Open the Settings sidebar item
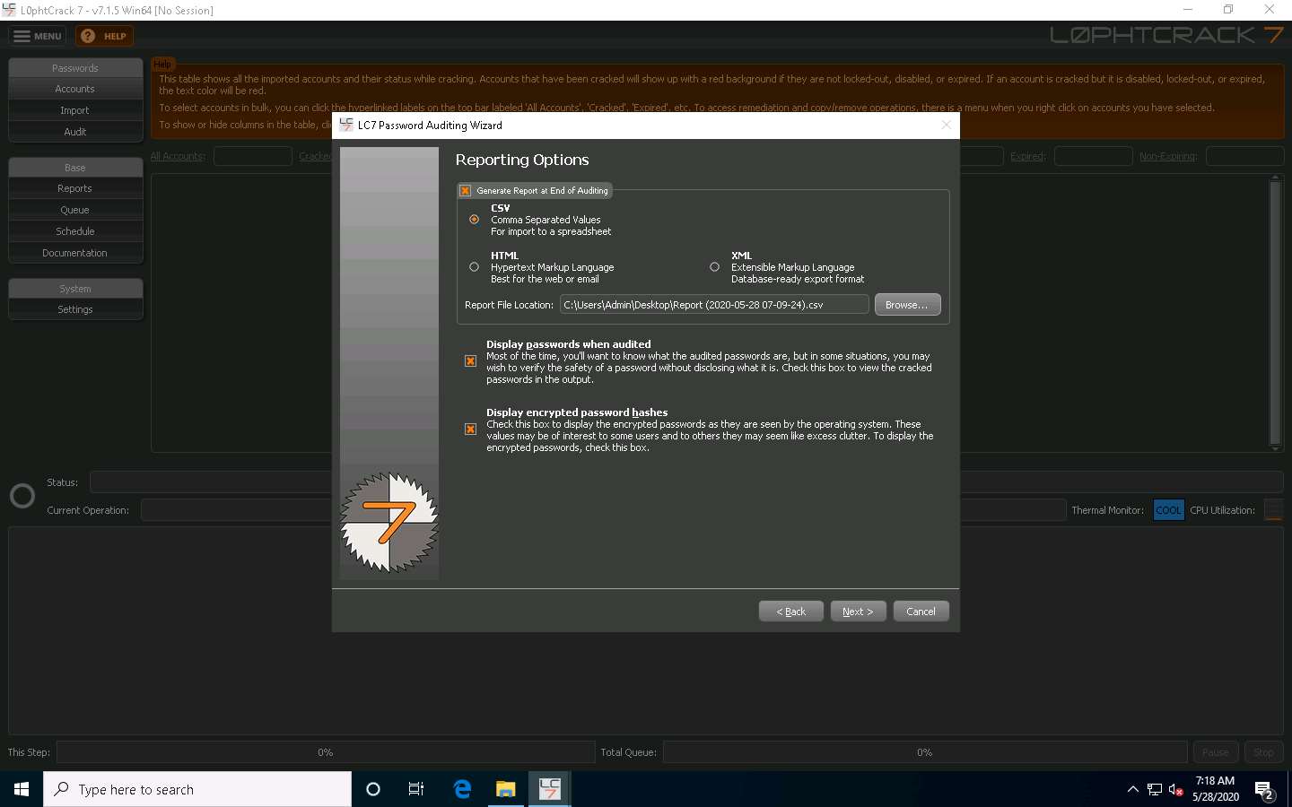Screen dimensions: 1292x807 75,309
